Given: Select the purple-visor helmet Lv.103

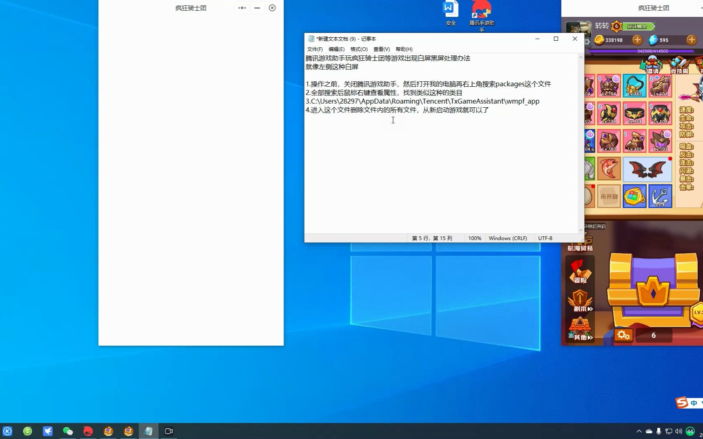Looking at the screenshot, I should [660, 141].
